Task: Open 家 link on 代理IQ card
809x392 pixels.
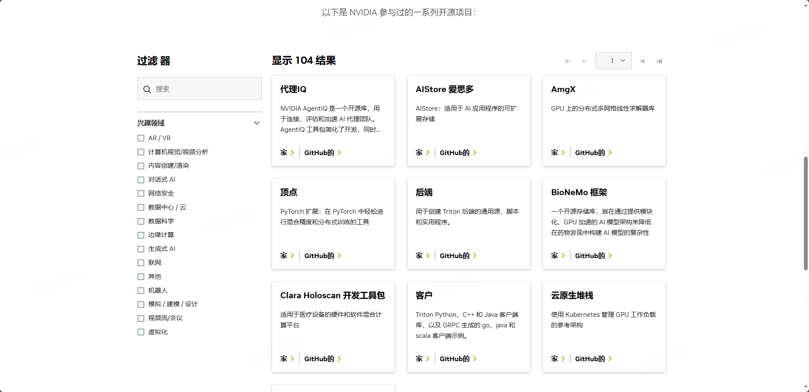Action: click(287, 152)
